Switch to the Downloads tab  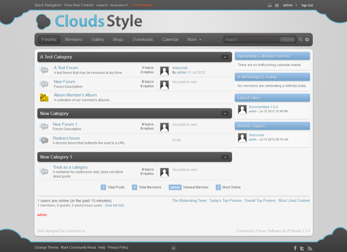coord(143,40)
